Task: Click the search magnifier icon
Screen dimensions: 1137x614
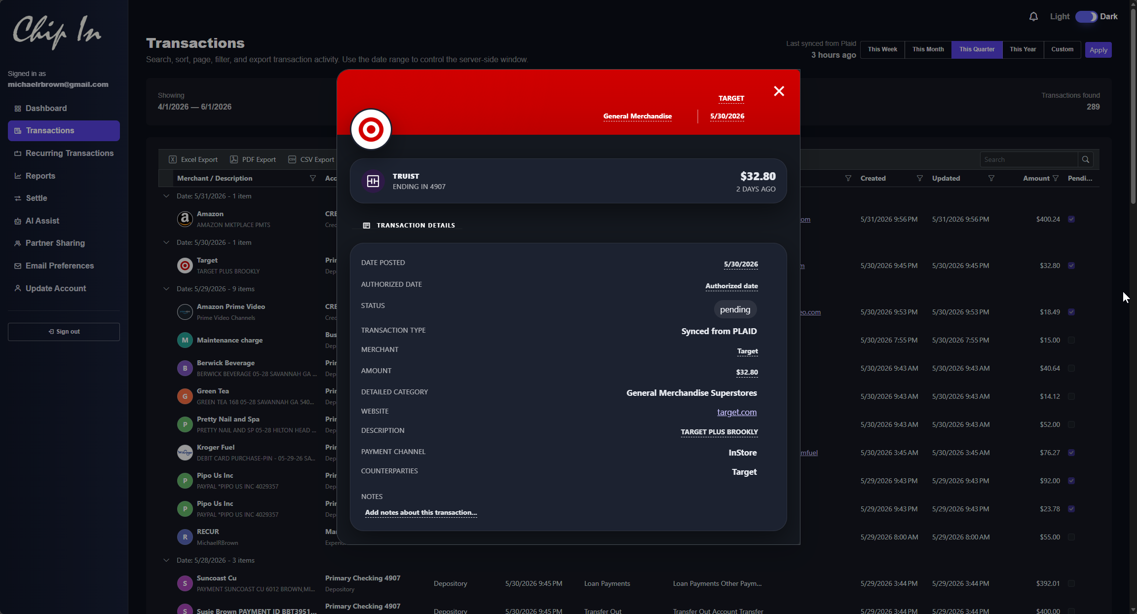Action: pos(1086,159)
